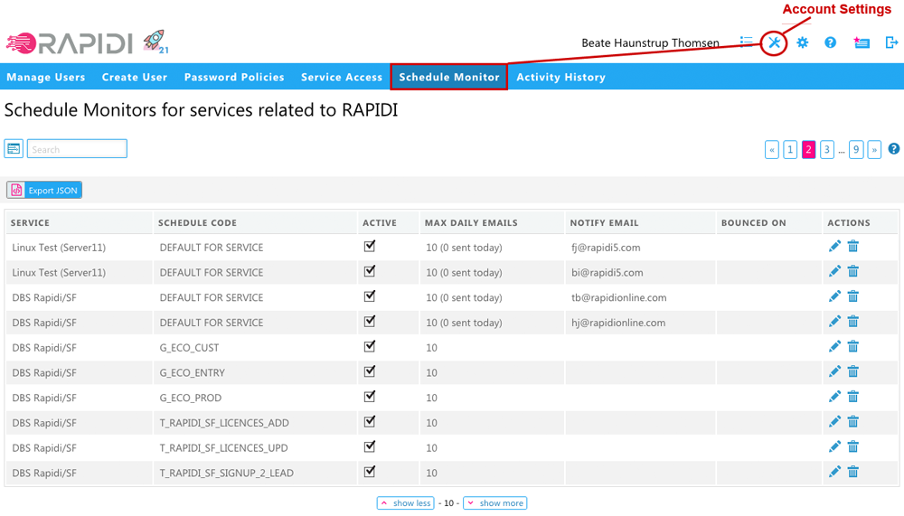Click current page 2 button
This screenshot has height=516, width=904.
pos(808,149)
